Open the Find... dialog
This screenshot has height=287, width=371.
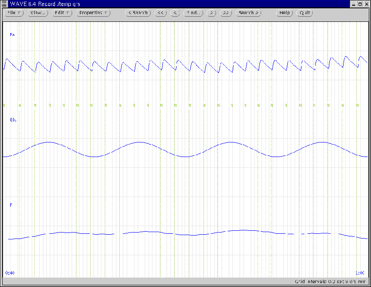[x=193, y=13]
